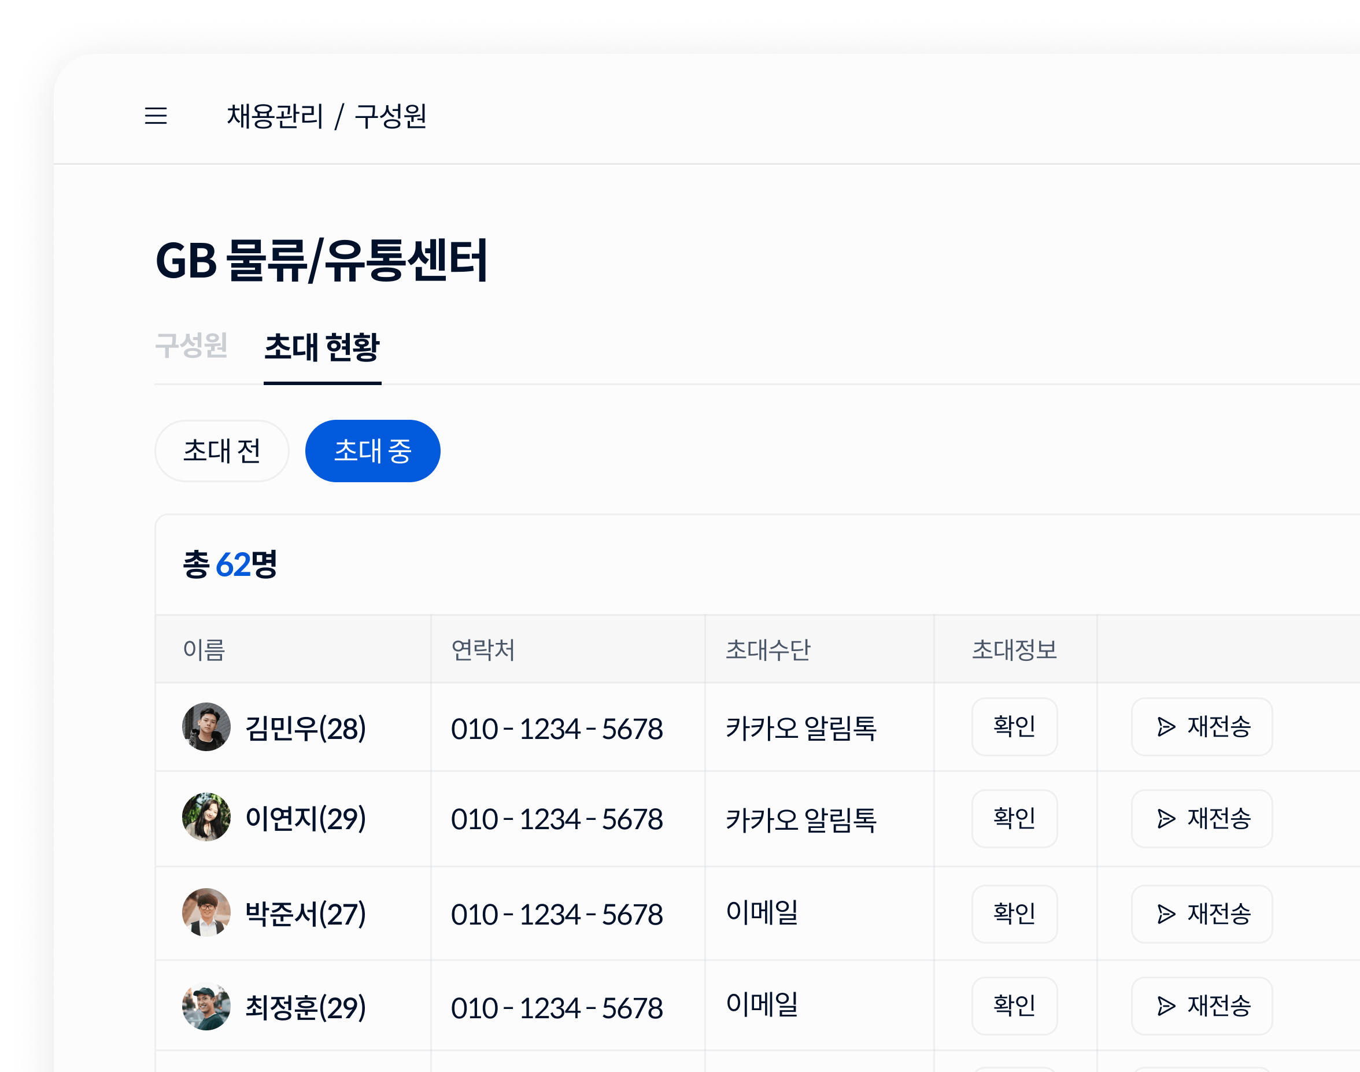Screen dimensions: 1360x1072
Task: Open 이연지's profile avatar
Action: (206, 817)
